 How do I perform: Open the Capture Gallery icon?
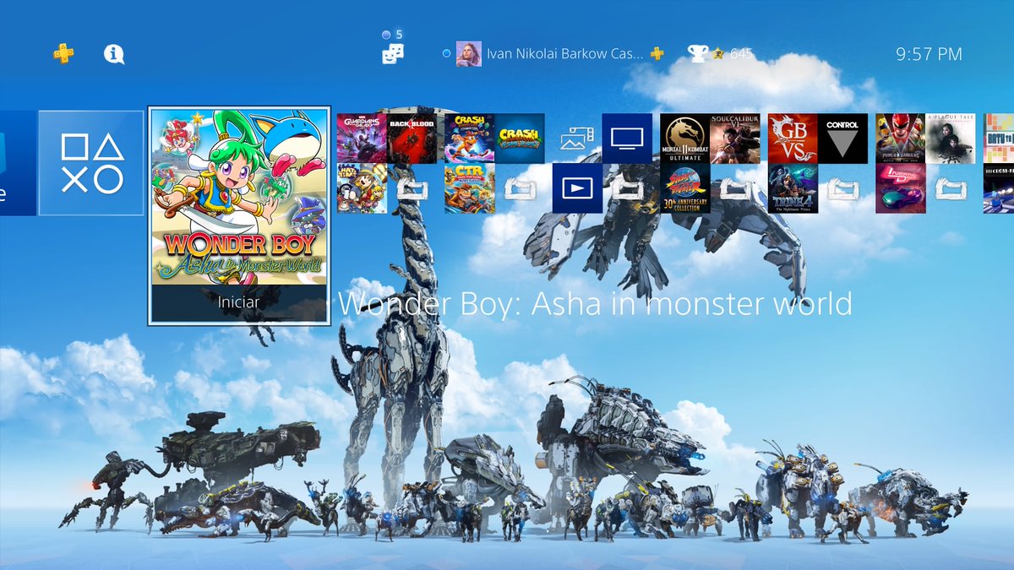[x=577, y=138]
